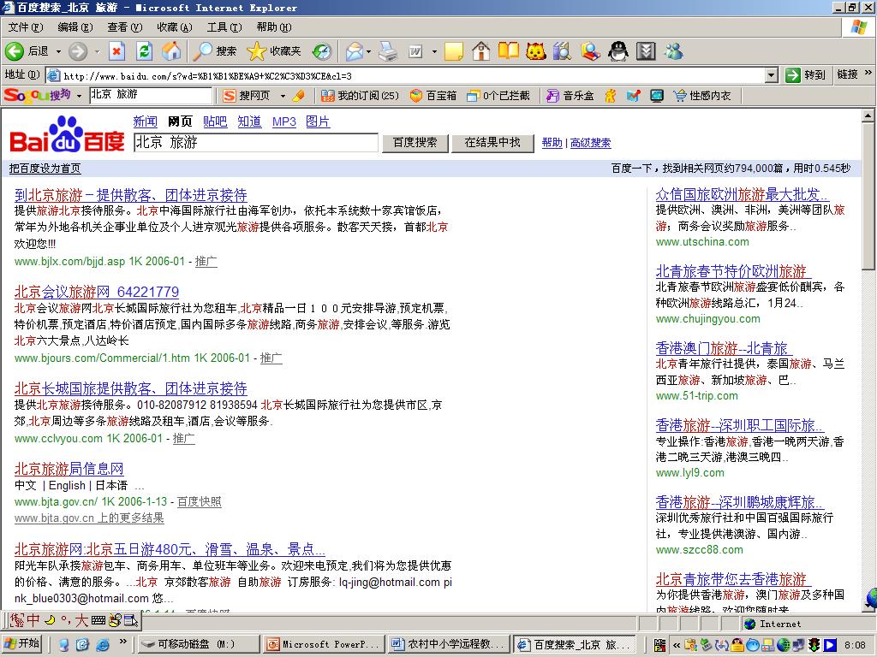Expand taskbar quick launch chevron
Image resolution: width=877 pixels, height=657 pixels.
(123, 642)
